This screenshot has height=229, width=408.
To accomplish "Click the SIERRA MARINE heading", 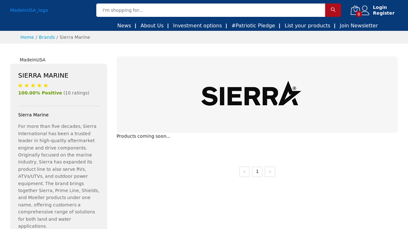I will pos(43,75).
